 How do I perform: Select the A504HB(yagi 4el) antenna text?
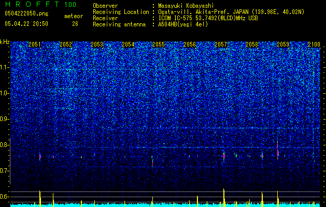click(x=183, y=24)
